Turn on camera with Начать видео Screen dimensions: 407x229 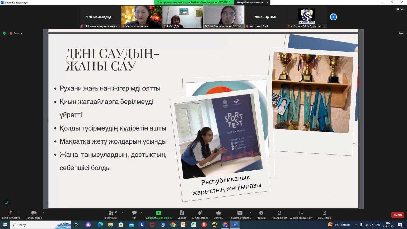34,214
